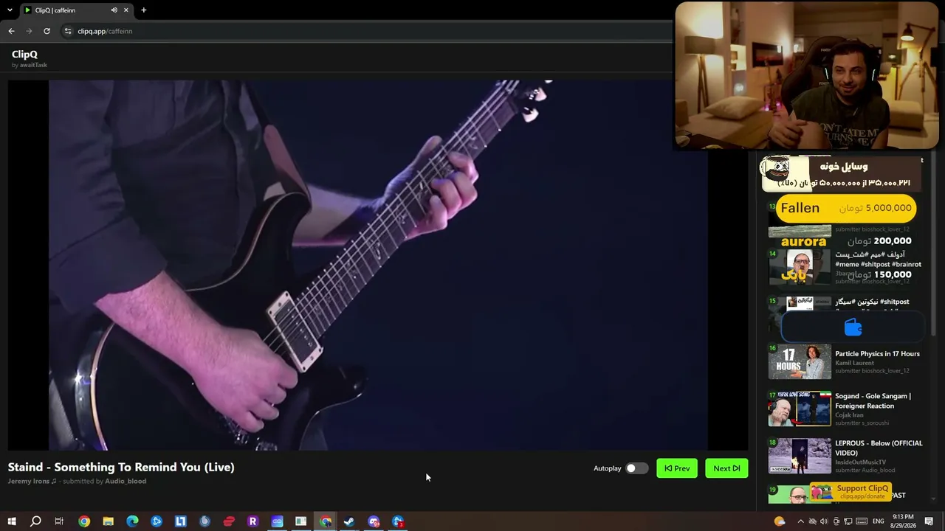Open network status icon in tray
This screenshot has width=945, height=531.
848,521
